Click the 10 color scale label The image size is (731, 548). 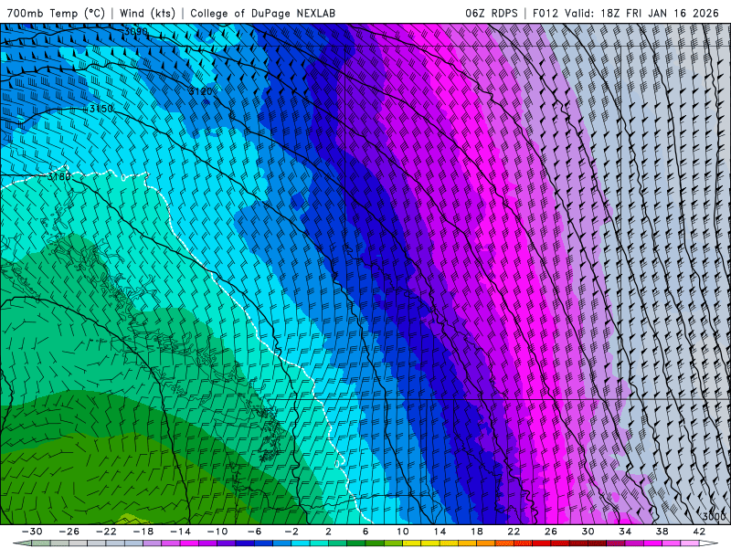coord(402,532)
